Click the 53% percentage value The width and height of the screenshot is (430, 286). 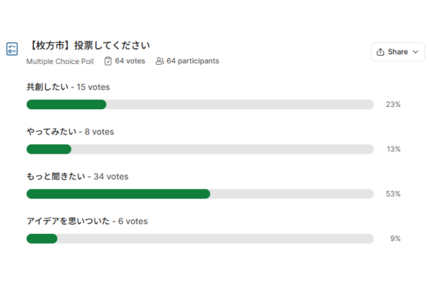[393, 194]
